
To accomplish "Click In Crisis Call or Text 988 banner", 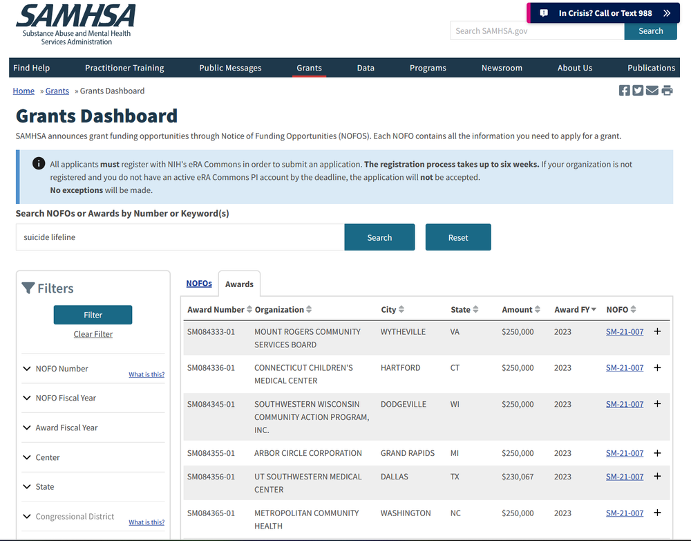I will click(x=603, y=13).
